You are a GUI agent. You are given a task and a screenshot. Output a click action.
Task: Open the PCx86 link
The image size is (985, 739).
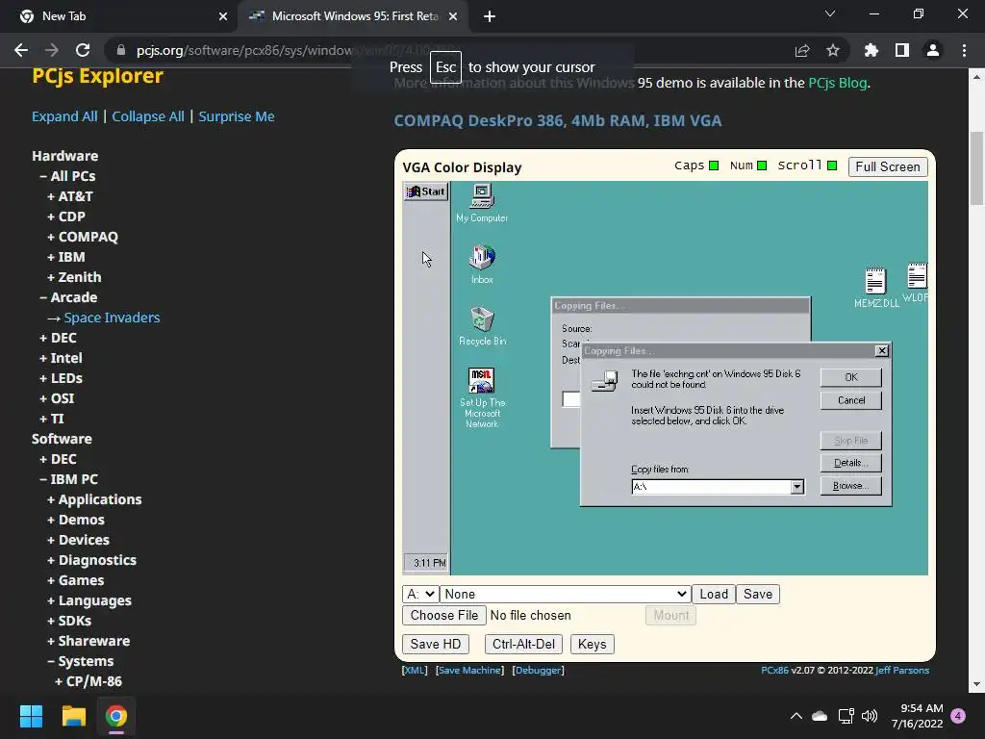774,671
